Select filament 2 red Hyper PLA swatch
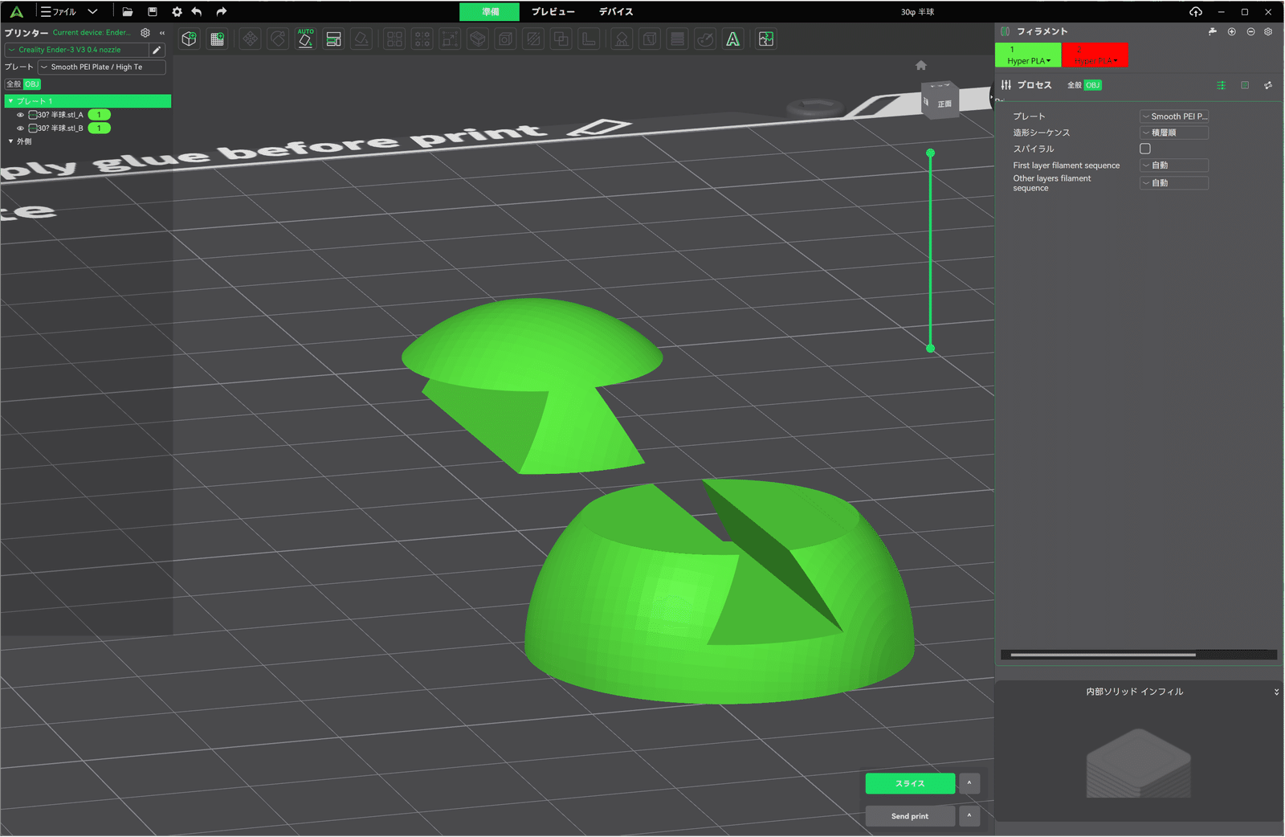Viewport: 1285px width, 837px height. pos(1095,55)
